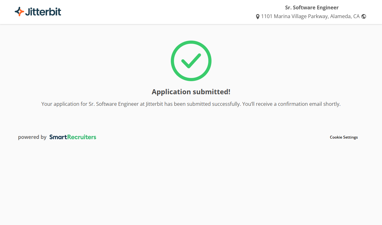Click the "Application submitted!" heading
Screen dimensions: 382x225
[191, 92]
